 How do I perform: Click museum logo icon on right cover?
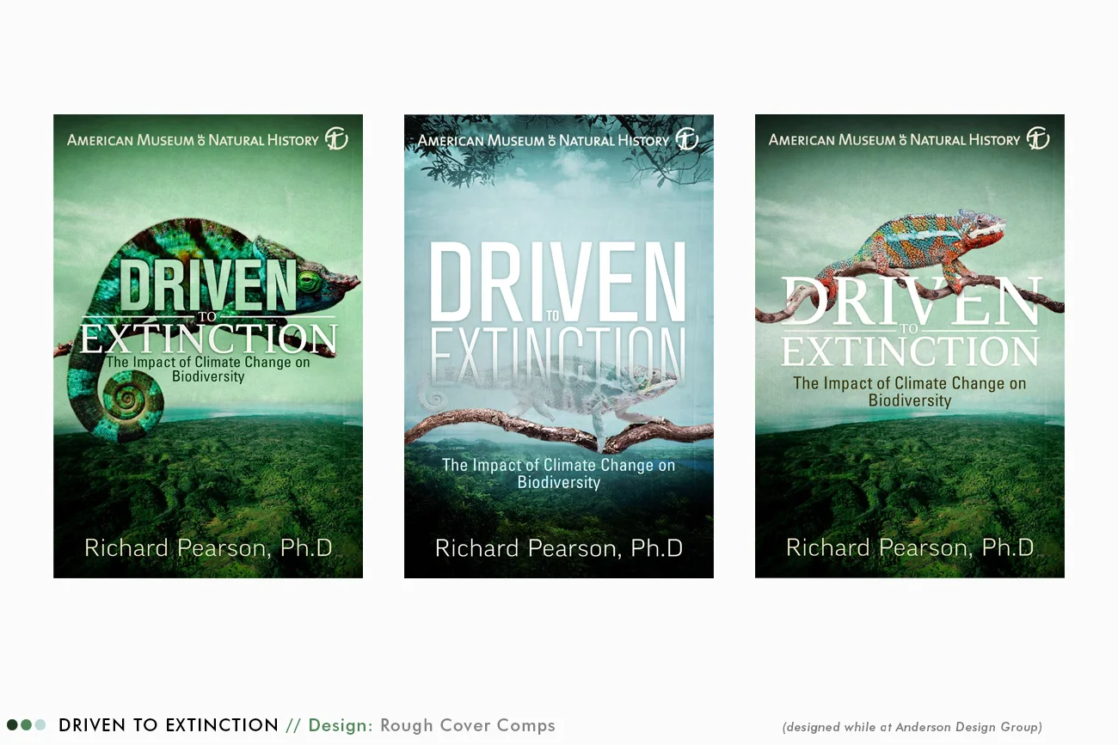pos(1038,138)
